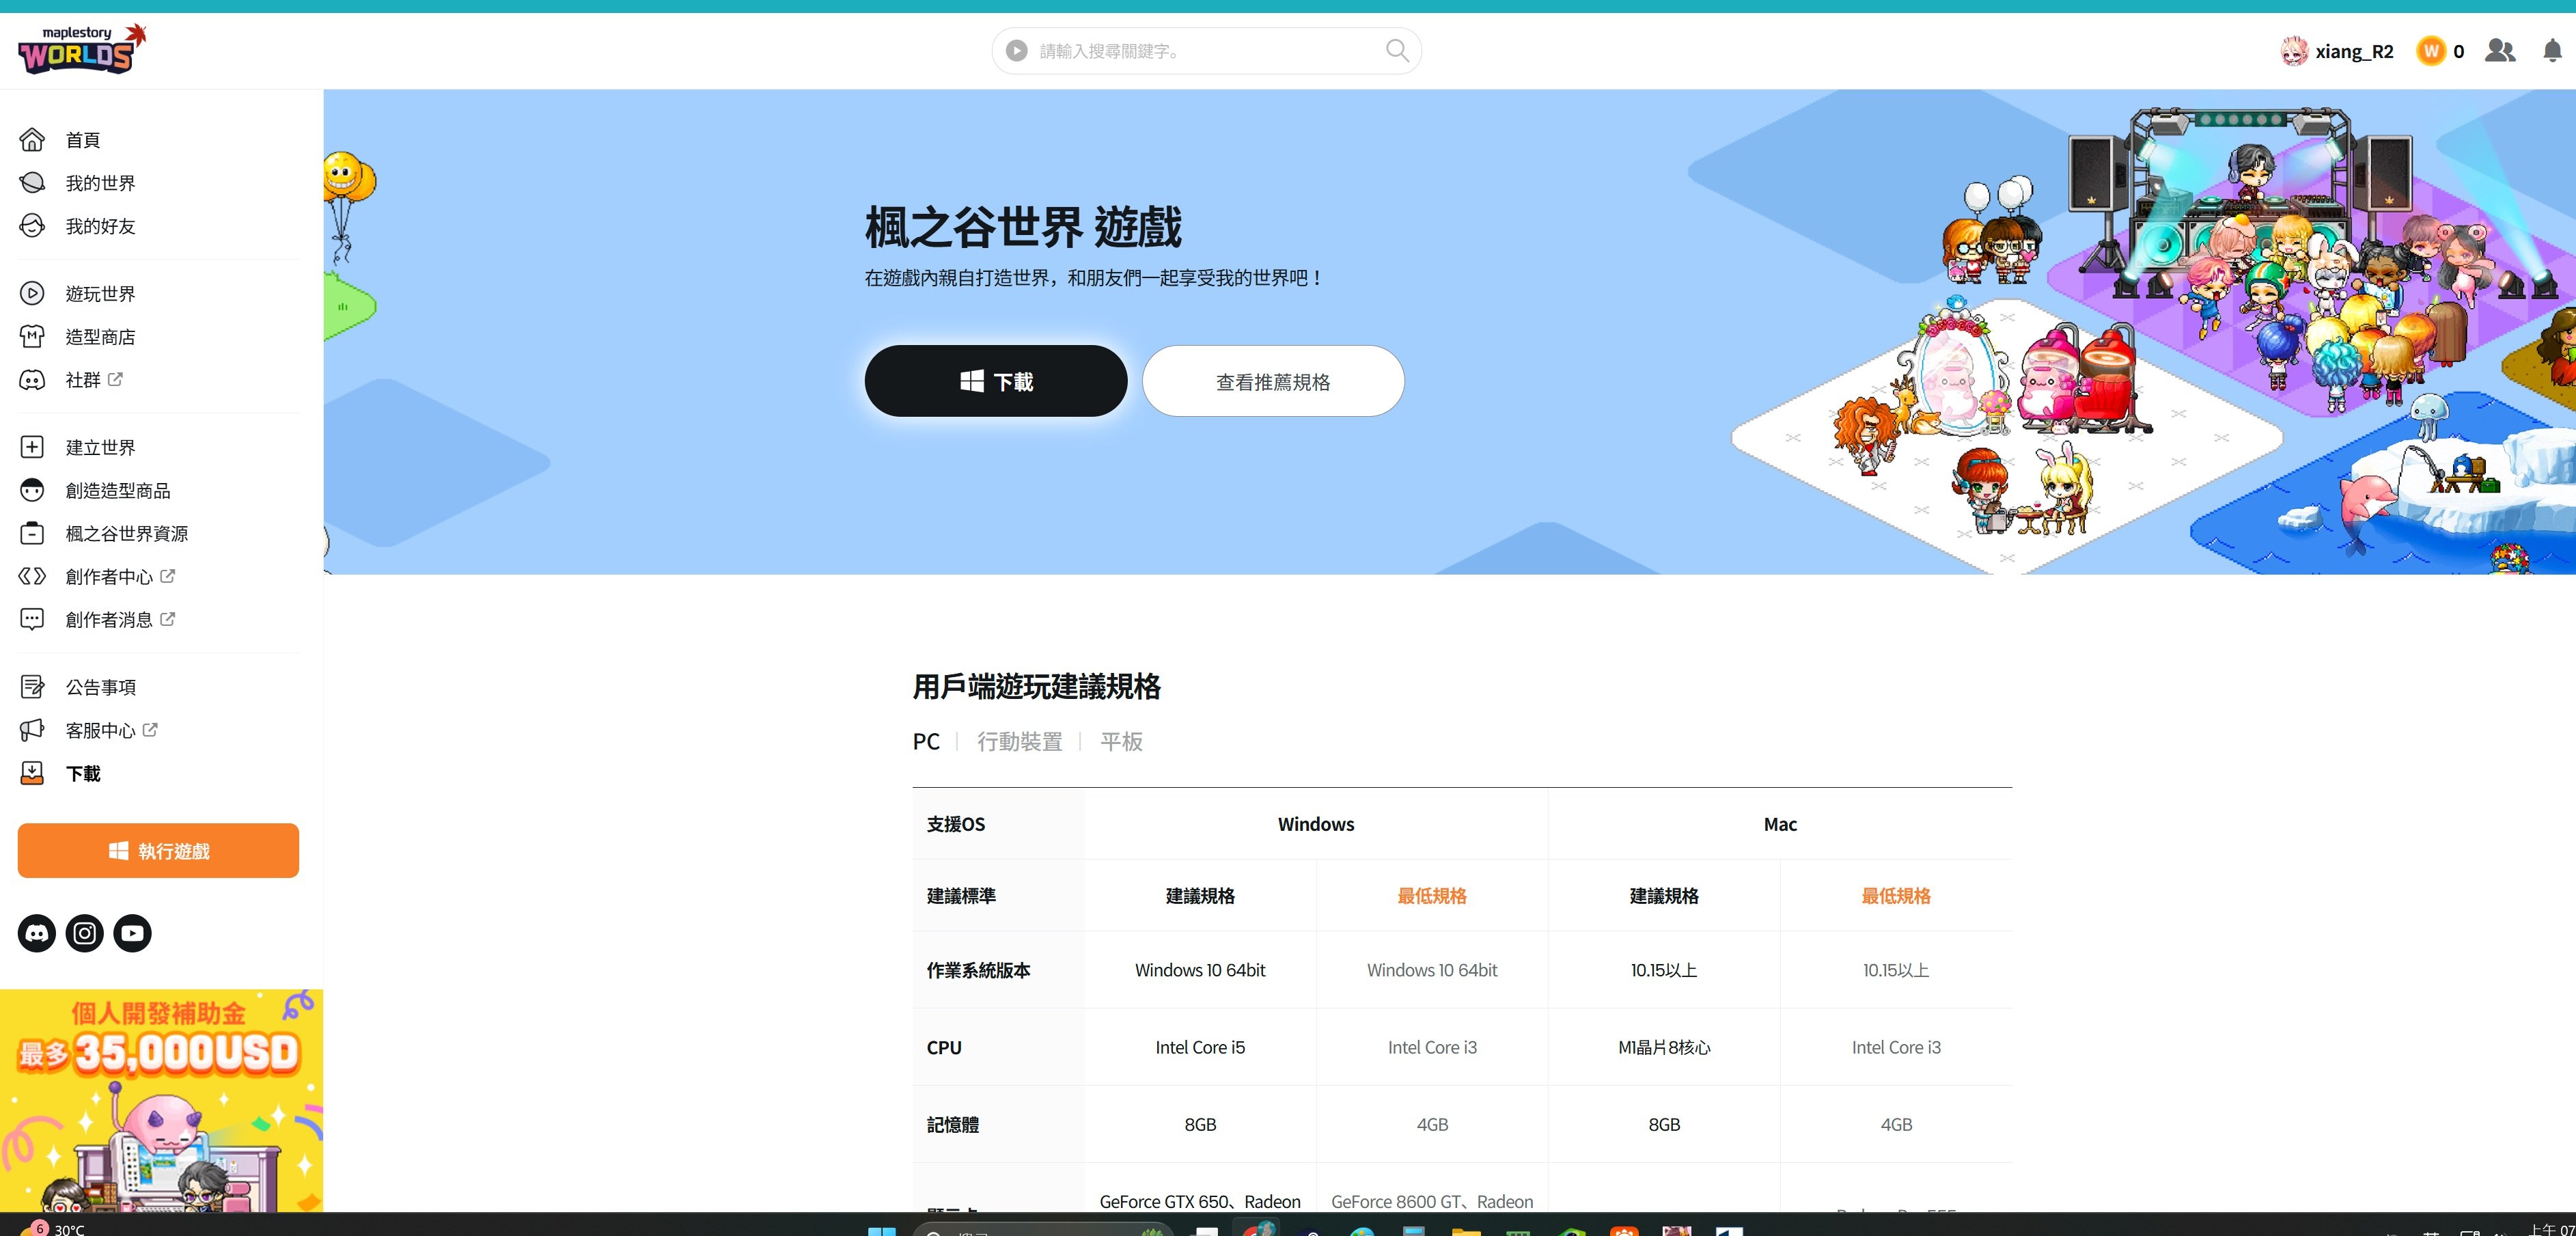The width and height of the screenshot is (2576, 1236).
Task: Open the 創作者中心 external link
Action: [120, 577]
